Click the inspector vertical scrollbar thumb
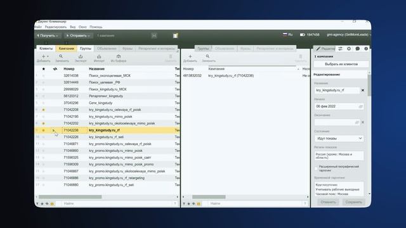The image size is (406, 228). coord(369,85)
